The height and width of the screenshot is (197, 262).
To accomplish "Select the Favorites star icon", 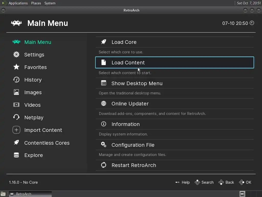I will (16, 67).
